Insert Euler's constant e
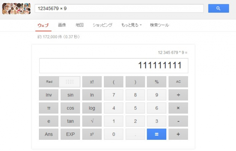The width and height of the screenshot is (236, 151). click(49, 121)
